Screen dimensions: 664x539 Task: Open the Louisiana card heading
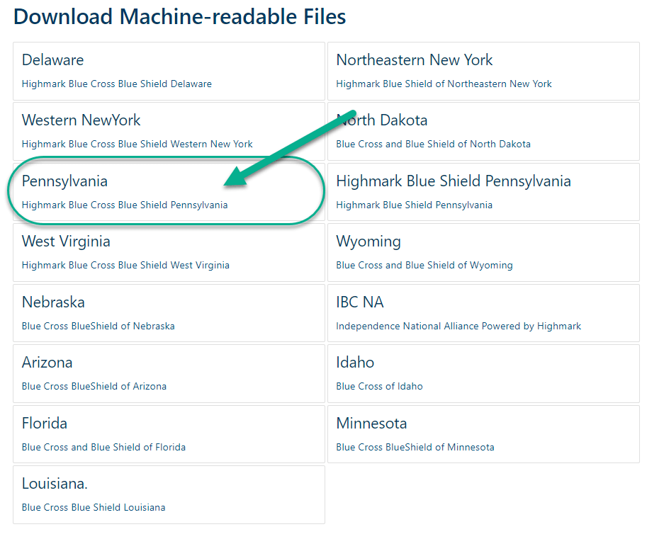click(x=54, y=484)
